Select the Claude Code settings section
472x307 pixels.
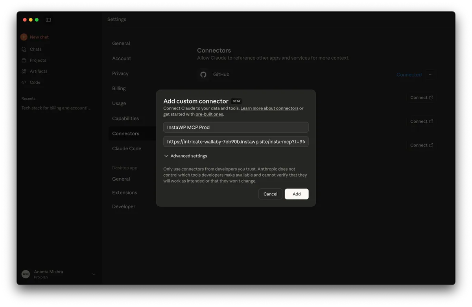click(x=127, y=148)
